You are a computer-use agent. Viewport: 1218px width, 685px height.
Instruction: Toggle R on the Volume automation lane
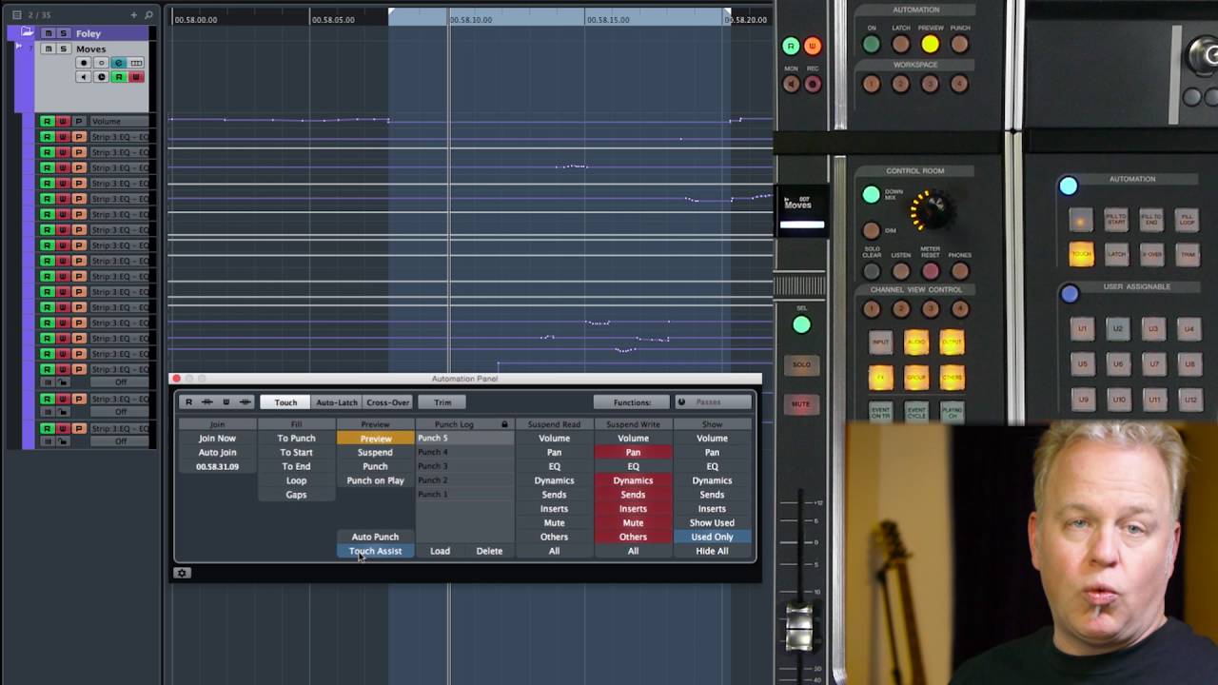pos(46,121)
